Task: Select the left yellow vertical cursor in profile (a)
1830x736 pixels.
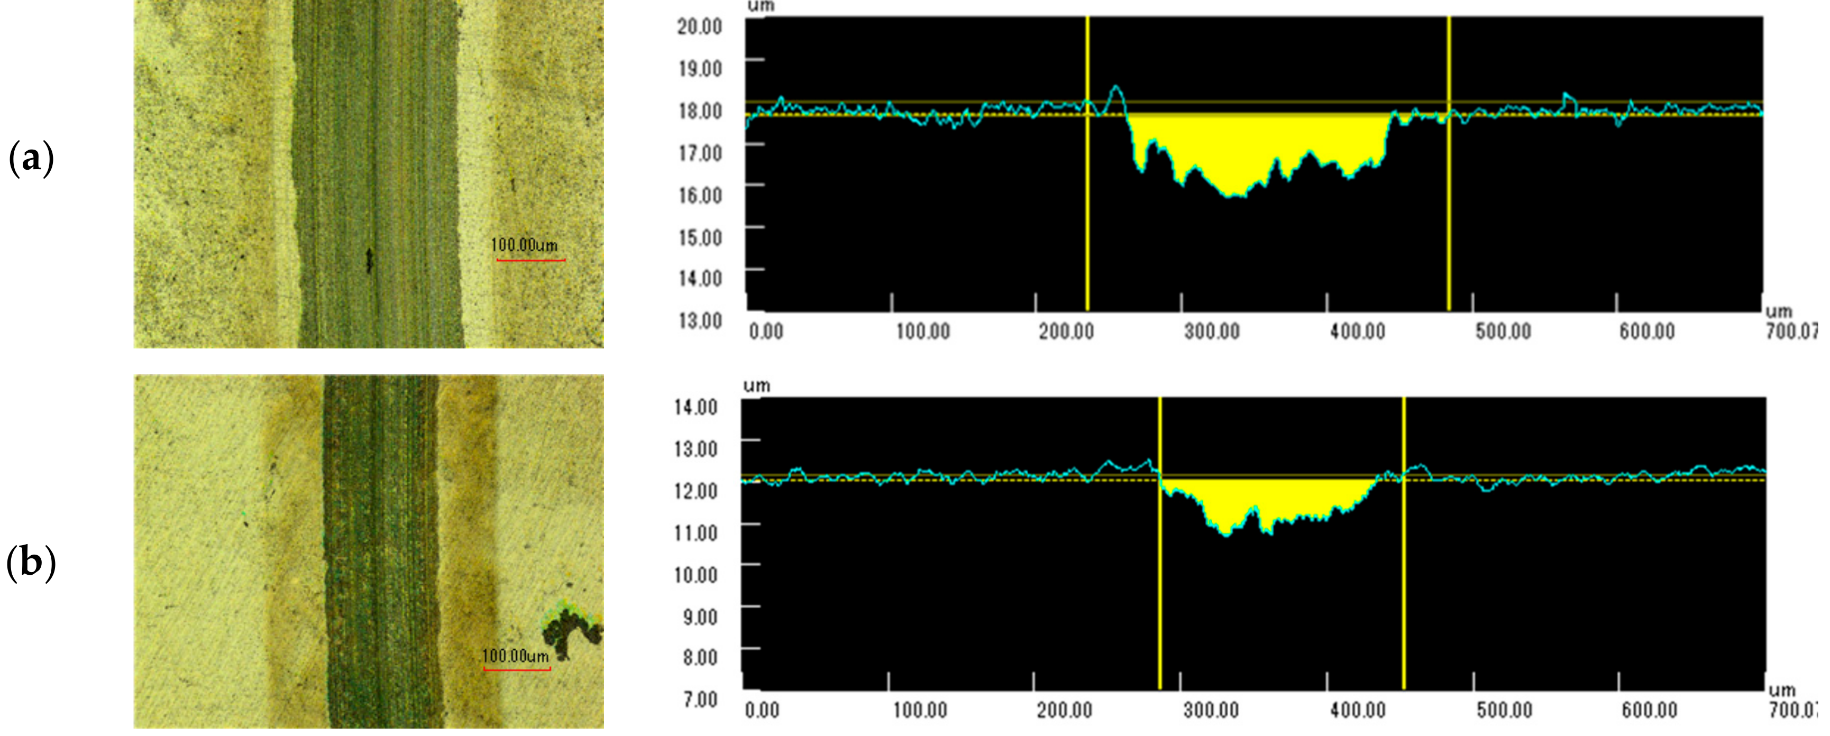Action: click(1087, 213)
